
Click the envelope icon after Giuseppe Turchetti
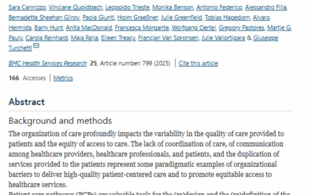(36, 46)
